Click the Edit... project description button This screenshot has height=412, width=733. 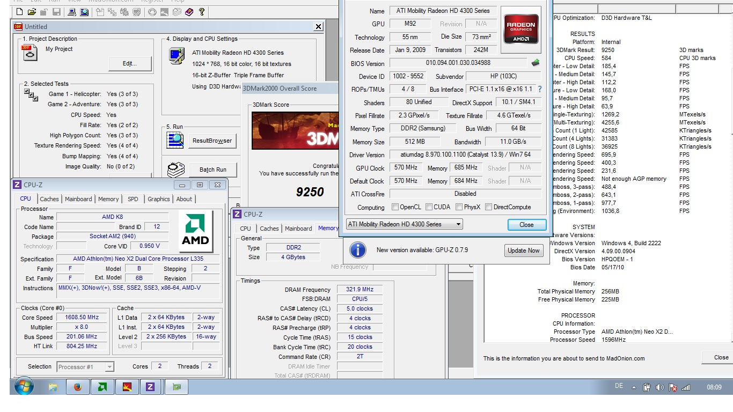tap(130, 63)
